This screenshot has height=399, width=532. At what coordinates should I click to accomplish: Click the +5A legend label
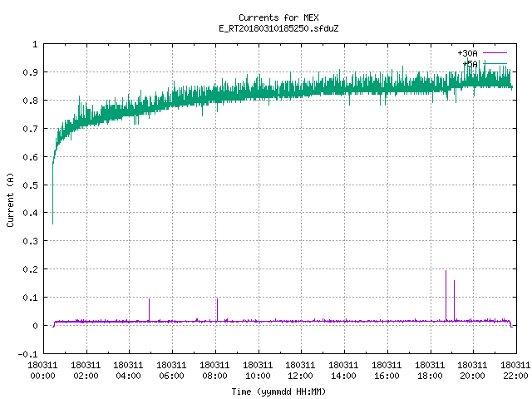pos(470,64)
